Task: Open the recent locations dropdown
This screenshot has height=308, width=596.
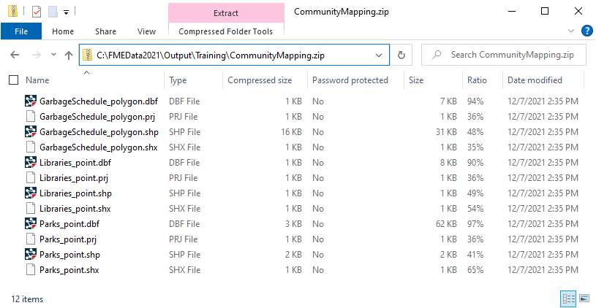Action: pos(53,55)
